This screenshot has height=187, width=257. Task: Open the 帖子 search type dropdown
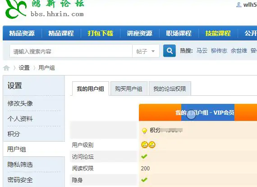pyautogui.click(x=146, y=51)
